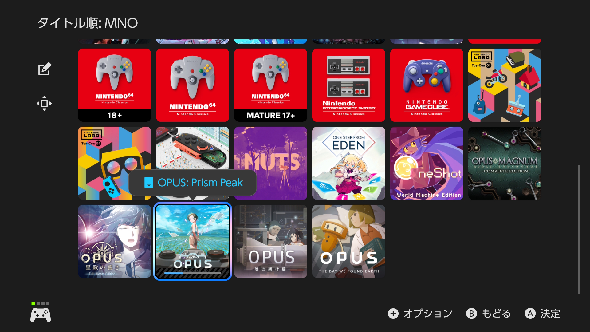Screen dimensions: 590x332
Task: Select the plain Nintendo 64 classics tile
Action: (193, 85)
